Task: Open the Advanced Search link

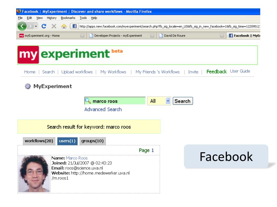Action: point(103,109)
